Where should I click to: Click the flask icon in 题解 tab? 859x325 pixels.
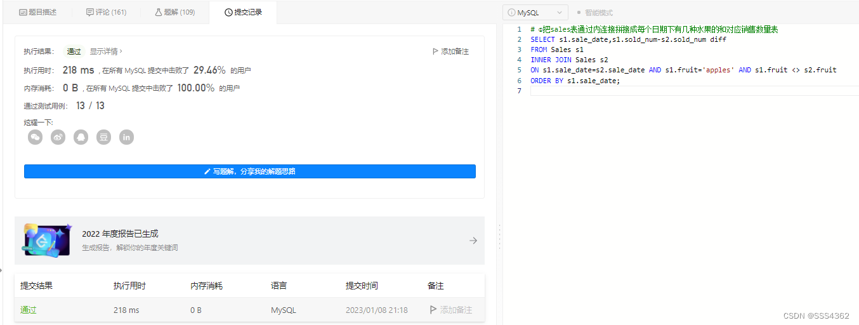[x=159, y=12]
